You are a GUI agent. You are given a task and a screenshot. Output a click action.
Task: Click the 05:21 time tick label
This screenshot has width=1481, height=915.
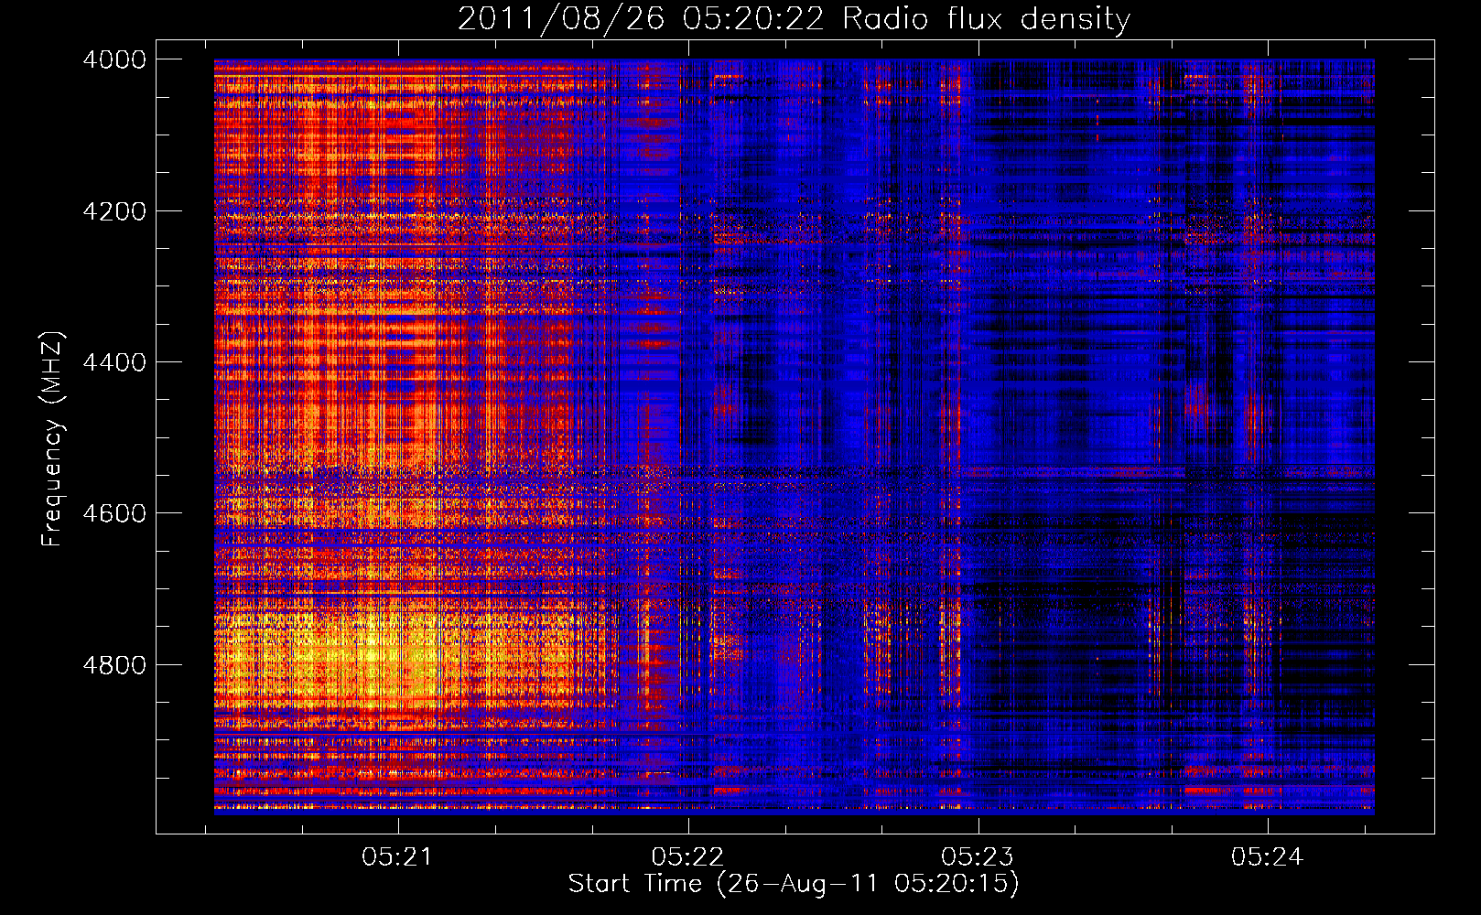tap(397, 857)
